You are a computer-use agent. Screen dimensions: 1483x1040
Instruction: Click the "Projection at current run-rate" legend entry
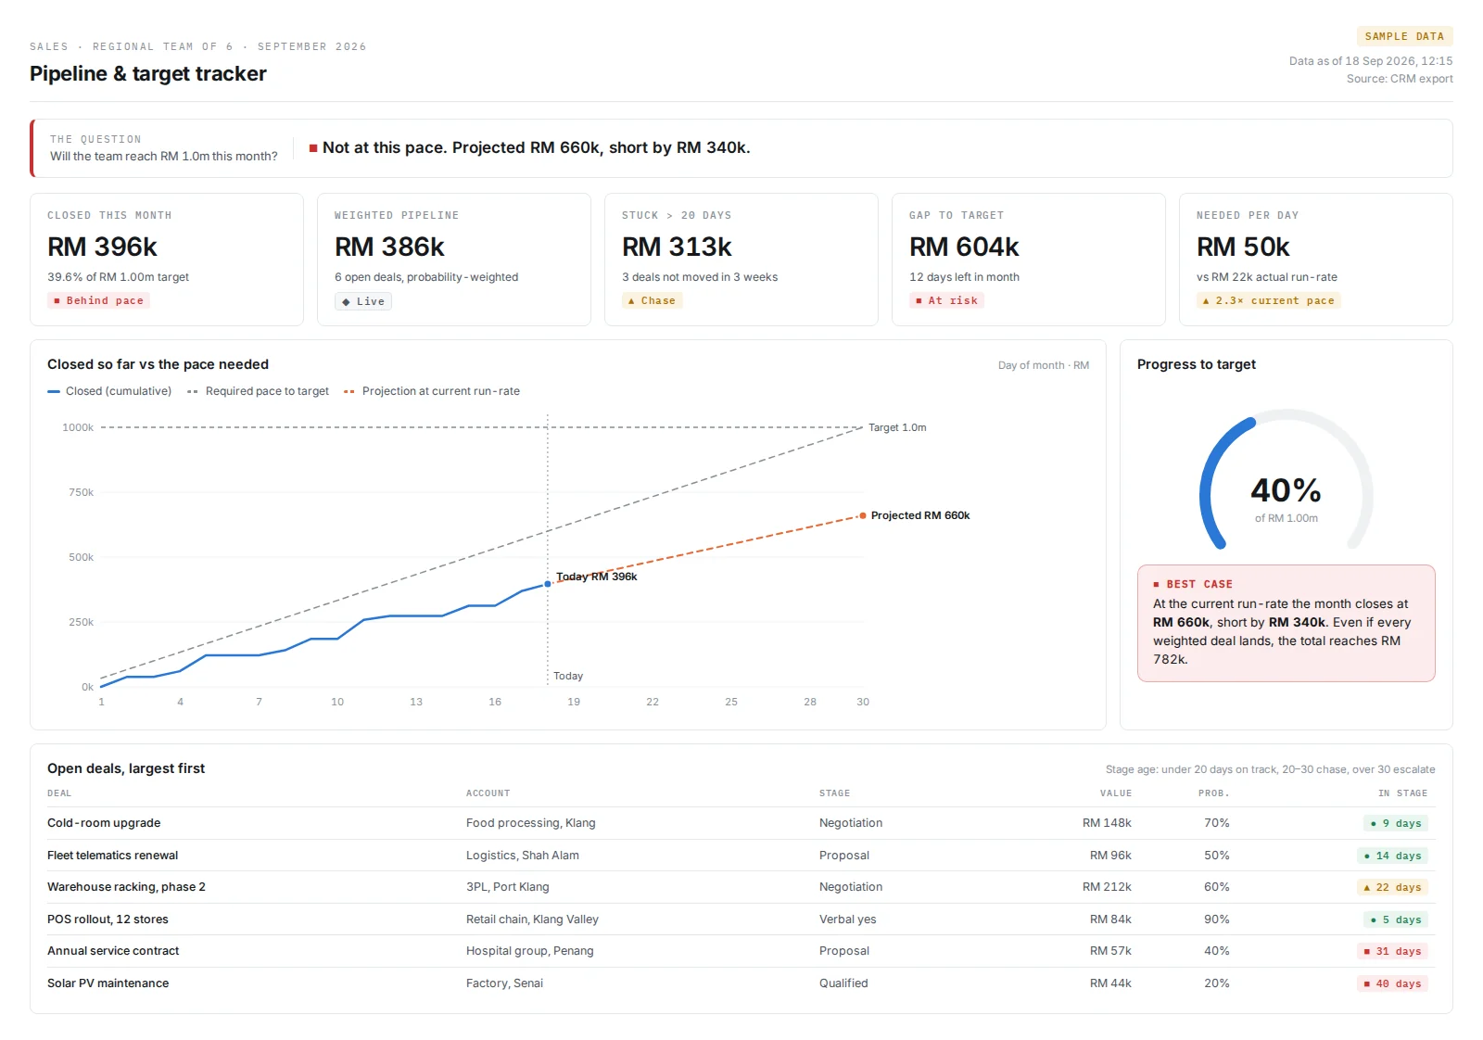[x=432, y=391]
